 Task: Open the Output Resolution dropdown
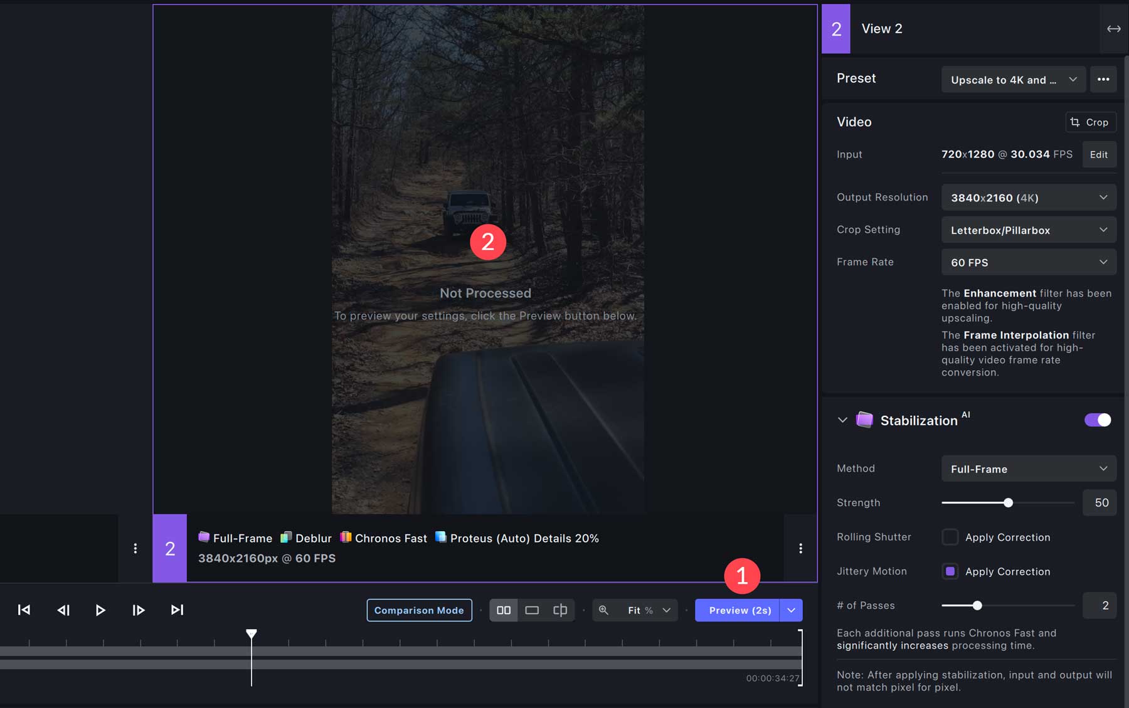[x=1029, y=198]
